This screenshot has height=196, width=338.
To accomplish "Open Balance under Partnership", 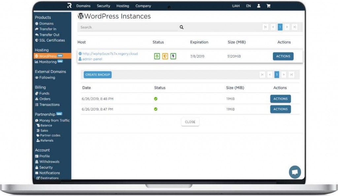I will [x=44, y=126].
